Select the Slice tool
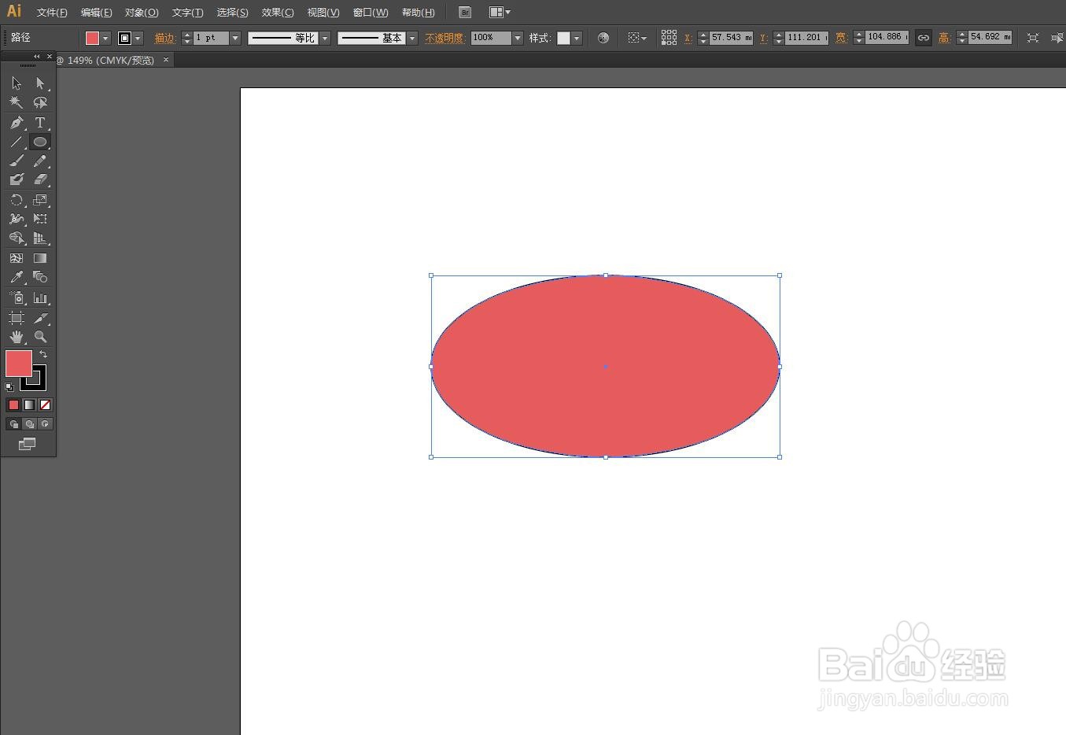Screen dimensions: 1066x735 [40, 318]
